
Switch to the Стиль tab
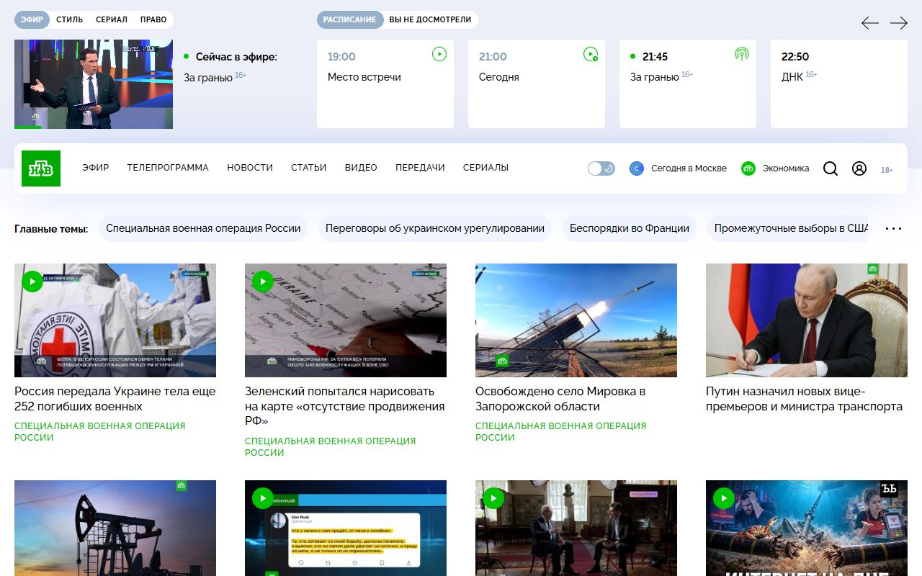coord(70,19)
